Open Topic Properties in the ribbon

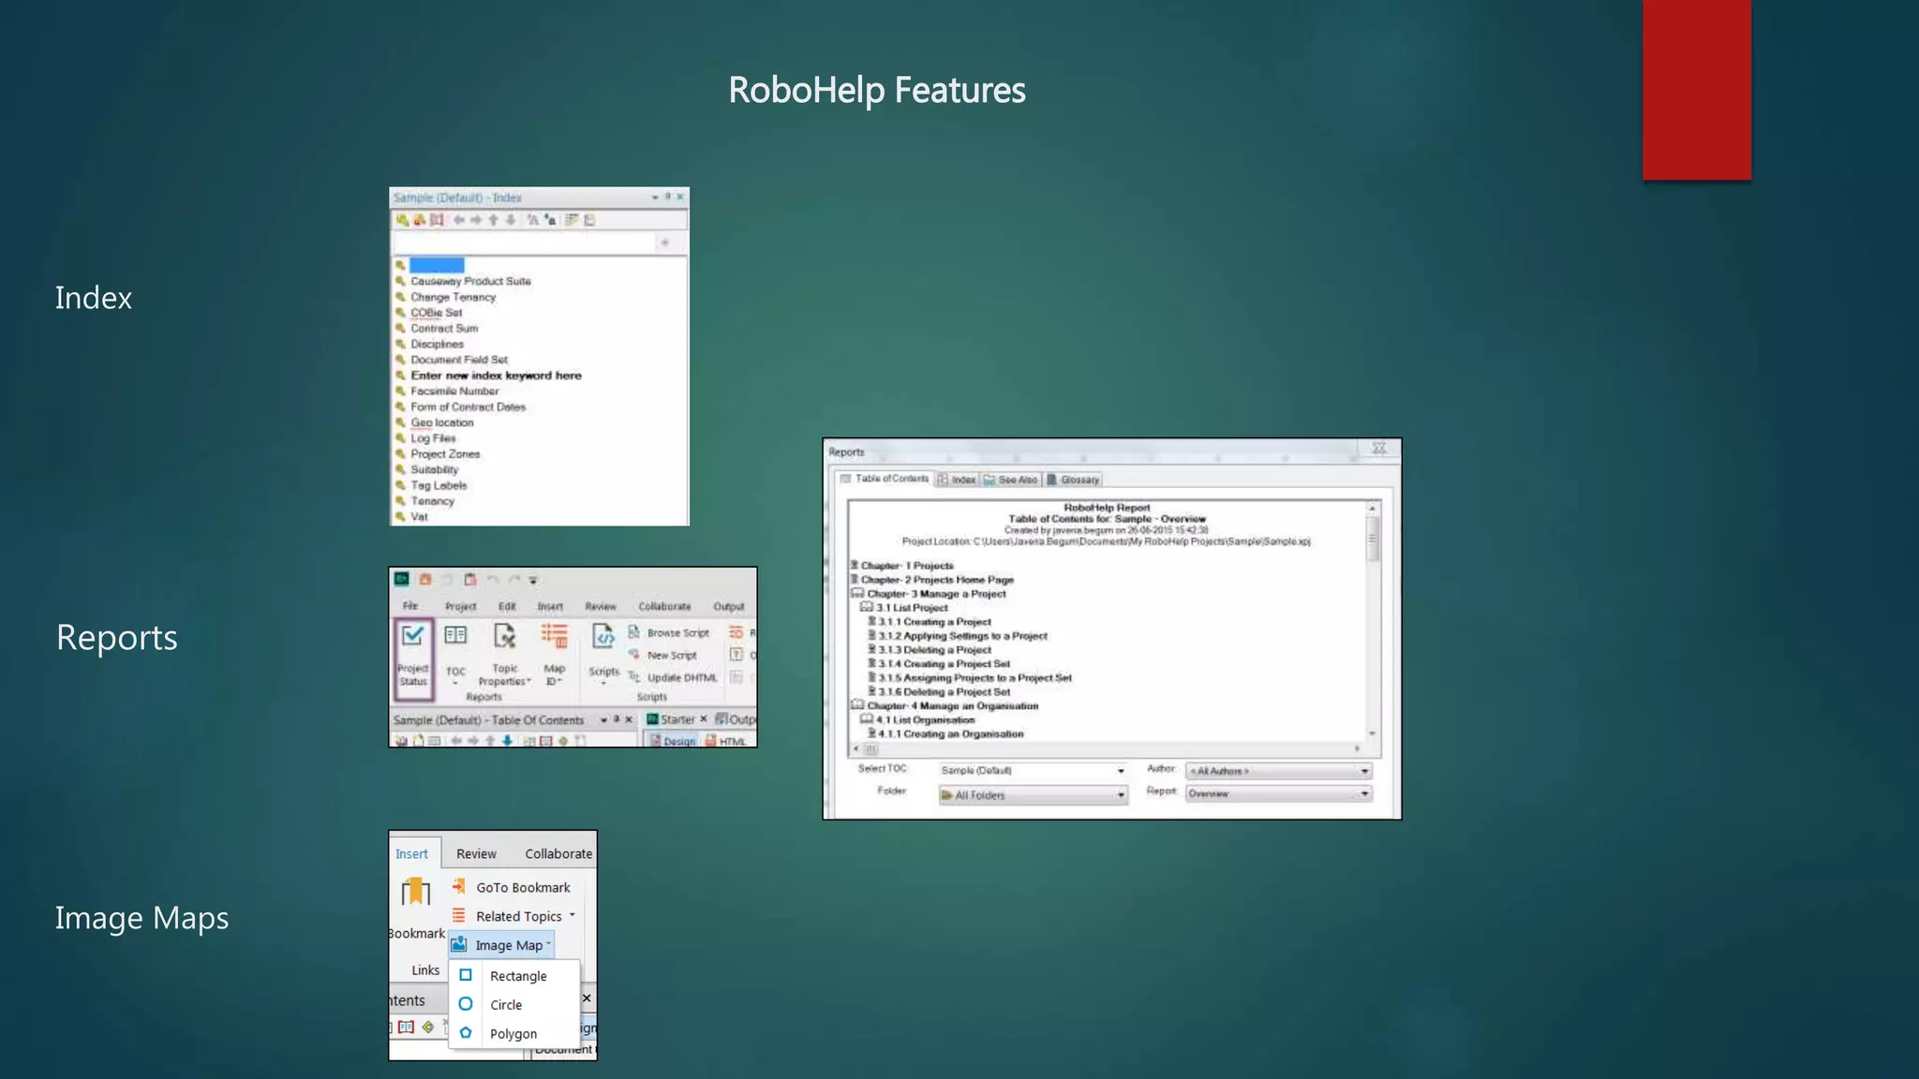pyautogui.click(x=505, y=655)
